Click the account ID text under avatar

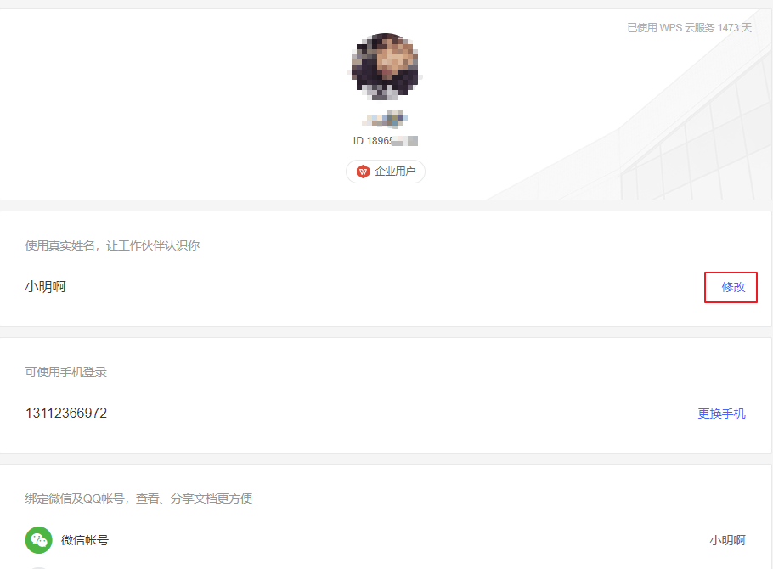point(386,141)
